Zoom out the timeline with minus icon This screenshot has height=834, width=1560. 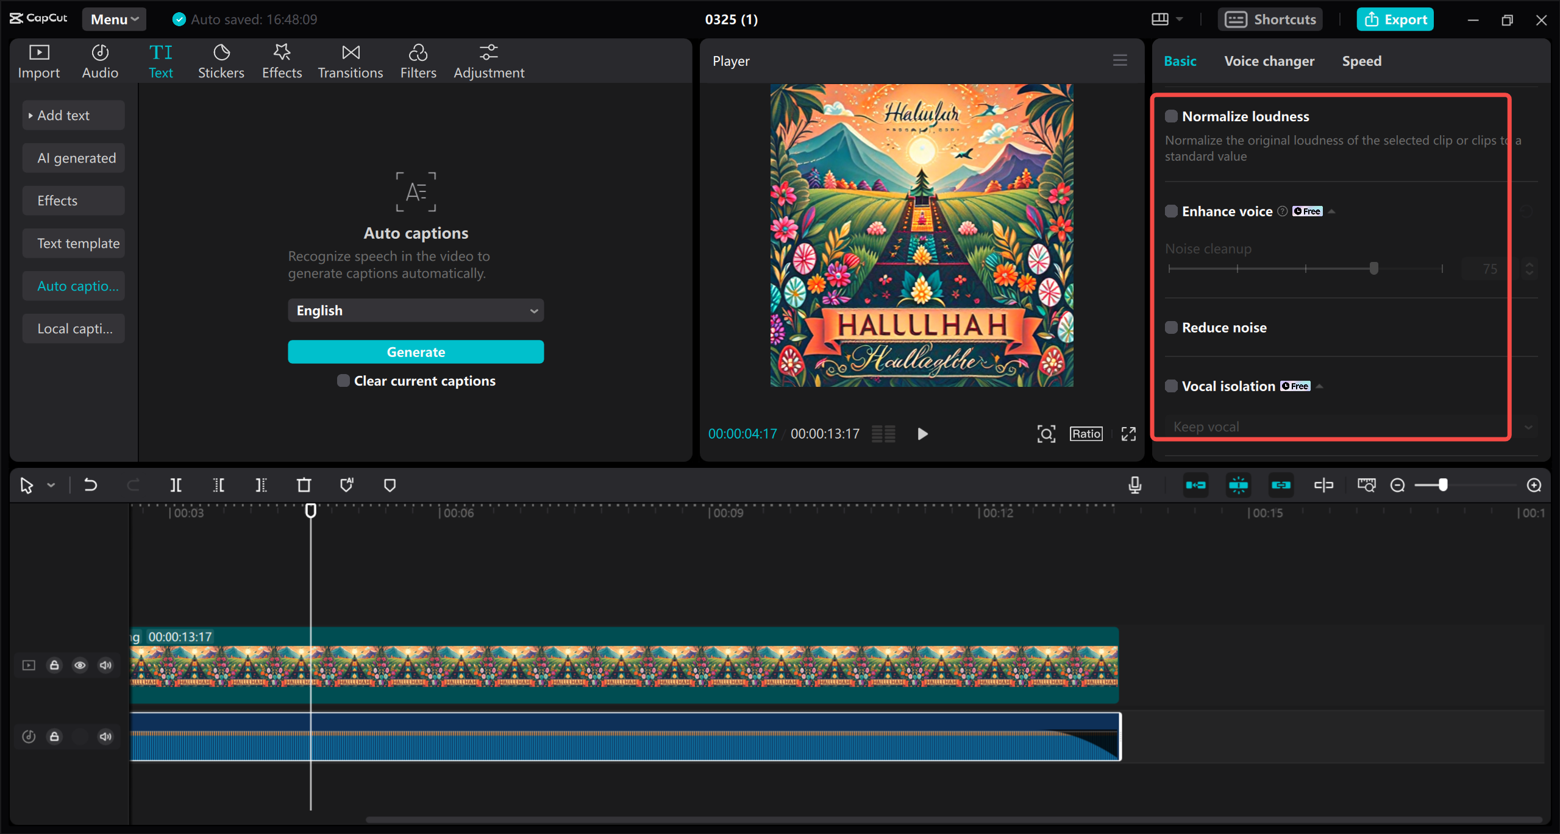tap(1397, 485)
